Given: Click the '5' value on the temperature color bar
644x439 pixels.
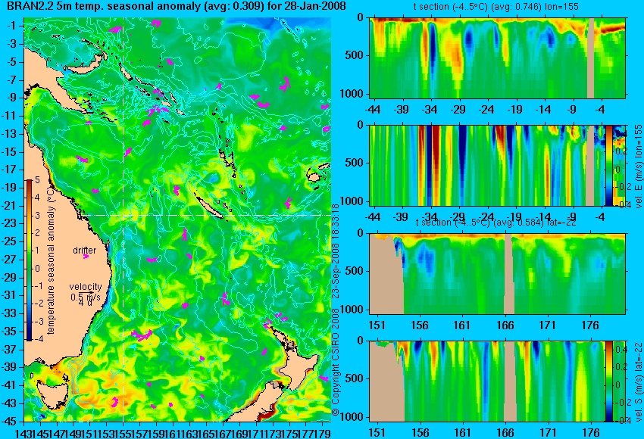Looking at the screenshot, I should [x=37, y=180].
